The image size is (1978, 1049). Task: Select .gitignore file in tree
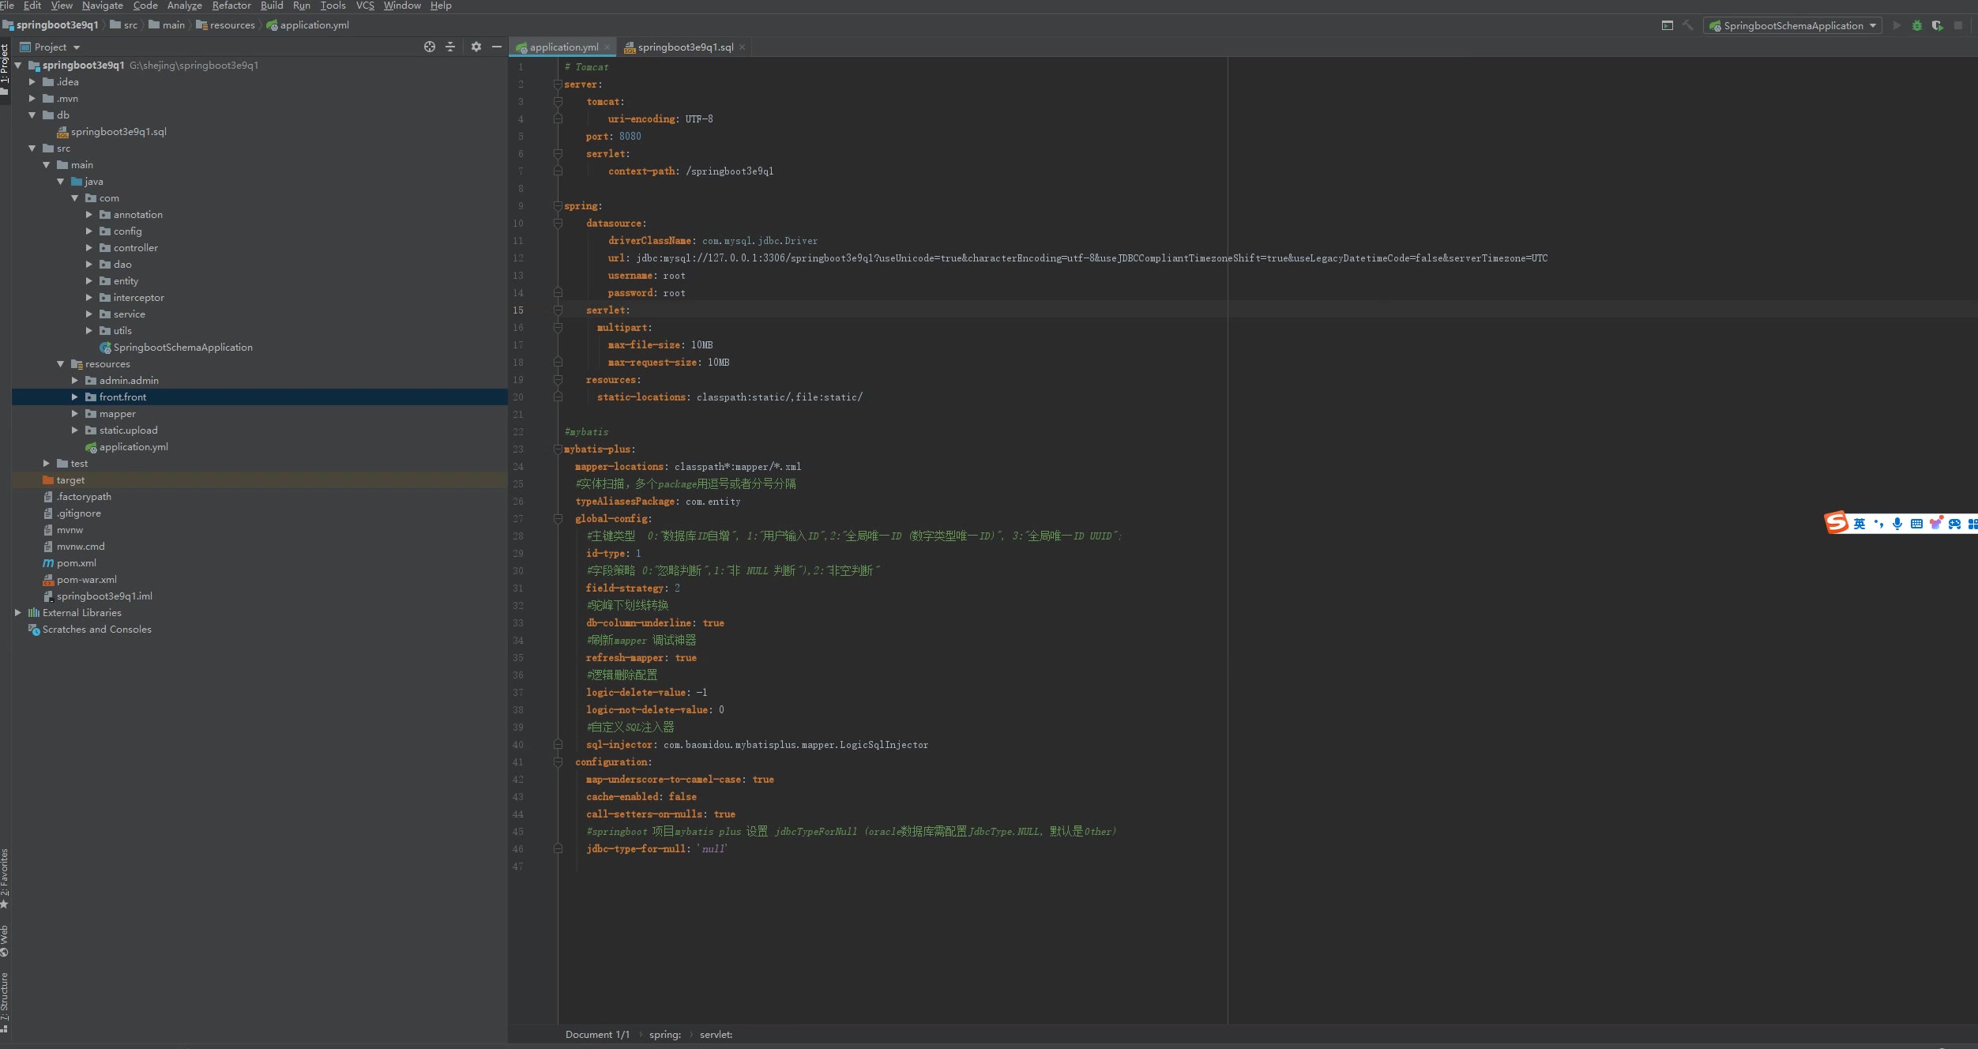pos(78,513)
